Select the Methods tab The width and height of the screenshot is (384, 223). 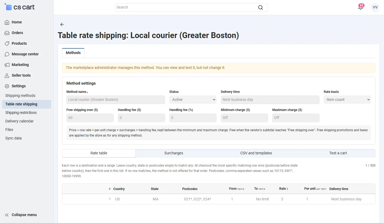pyautogui.click(x=73, y=53)
